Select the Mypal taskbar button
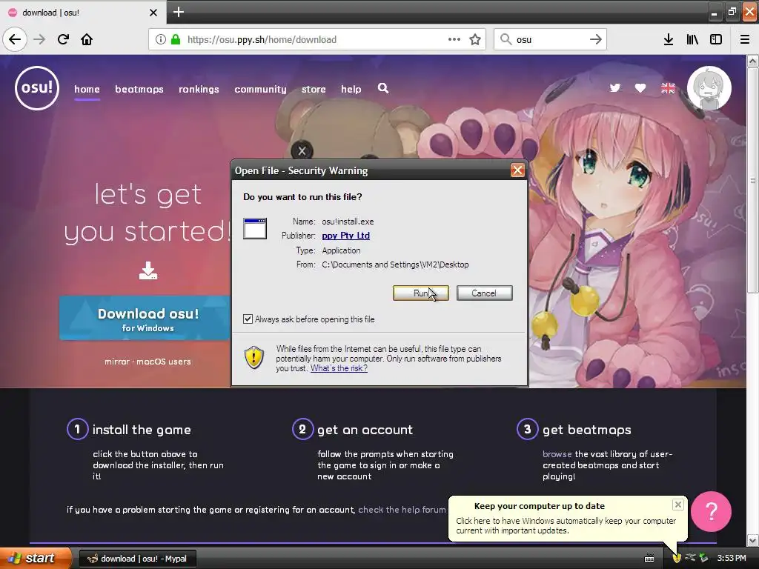This screenshot has height=569, width=759. tap(137, 559)
